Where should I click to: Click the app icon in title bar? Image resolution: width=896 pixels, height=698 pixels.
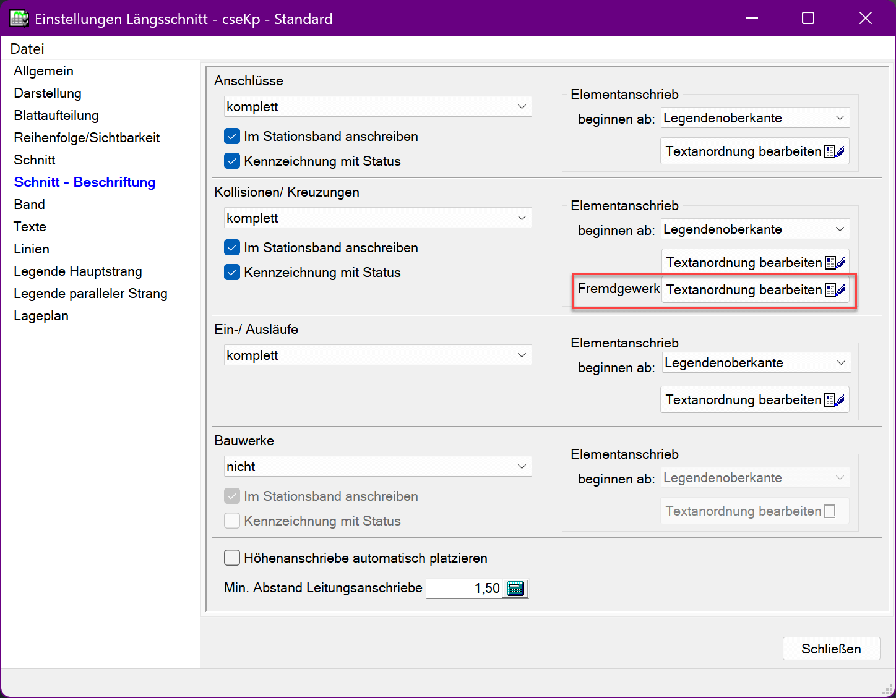click(x=19, y=19)
